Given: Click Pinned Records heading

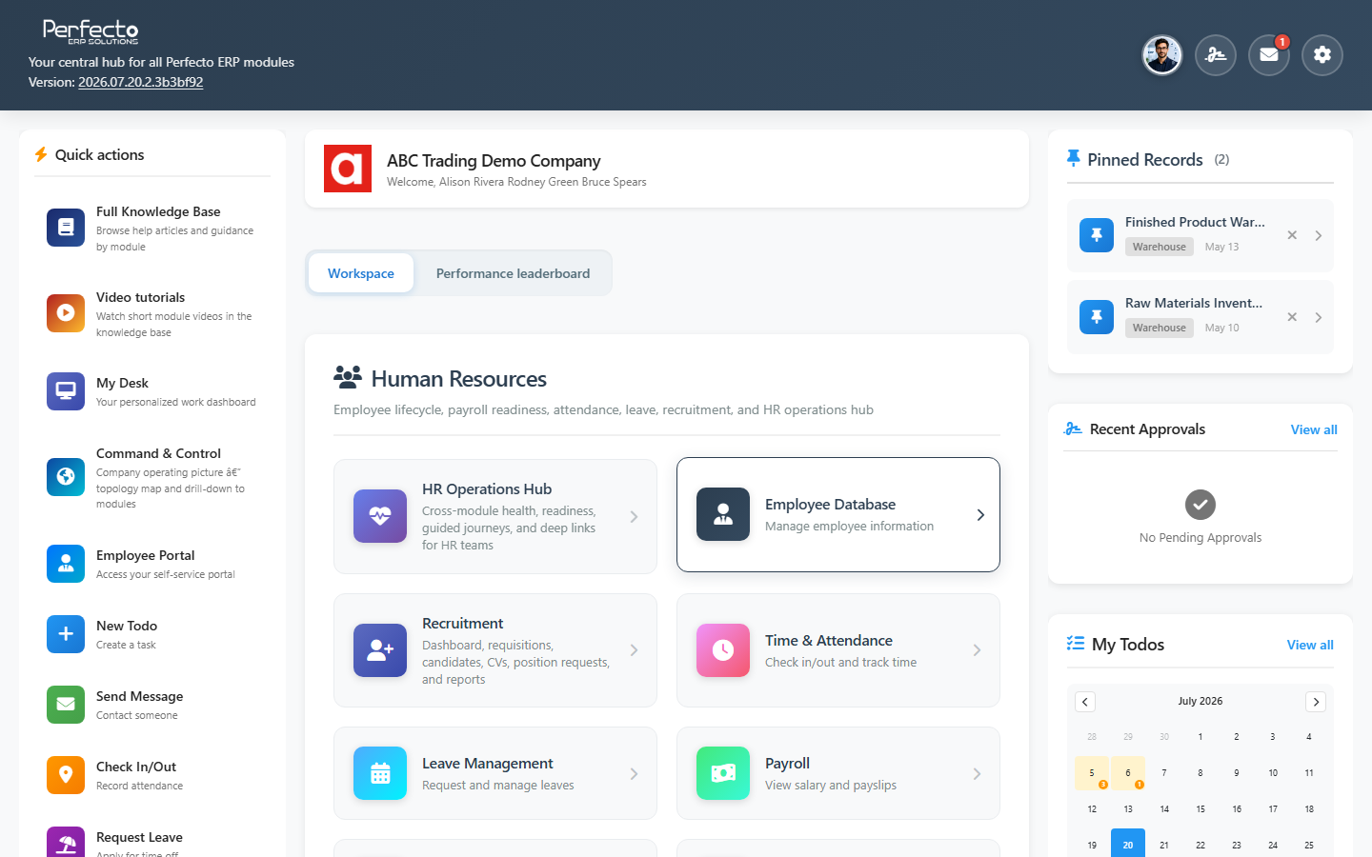Looking at the screenshot, I should (x=1145, y=160).
